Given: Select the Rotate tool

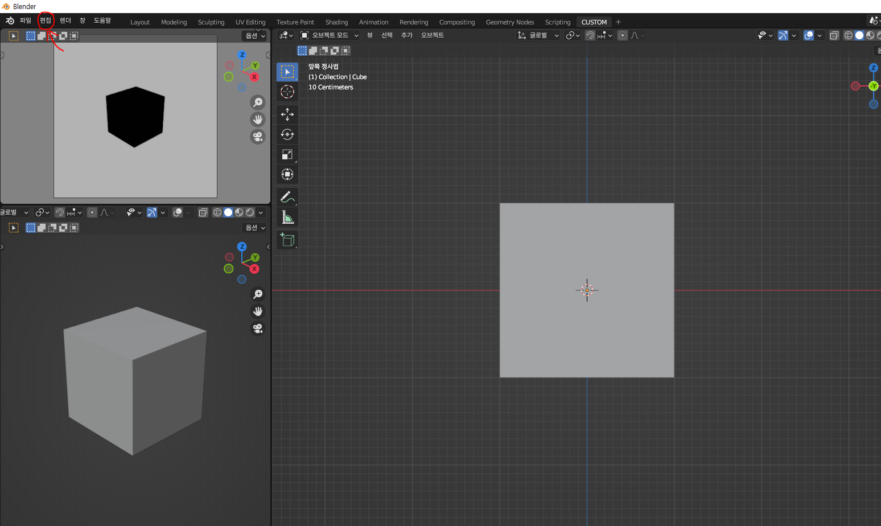Looking at the screenshot, I should tap(287, 134).
